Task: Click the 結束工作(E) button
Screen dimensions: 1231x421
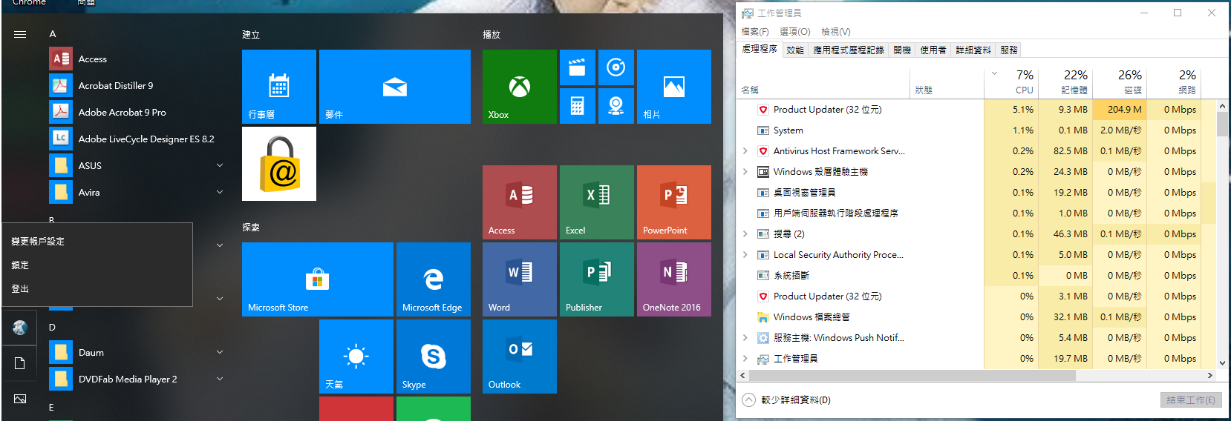Action: point(1191,400)
